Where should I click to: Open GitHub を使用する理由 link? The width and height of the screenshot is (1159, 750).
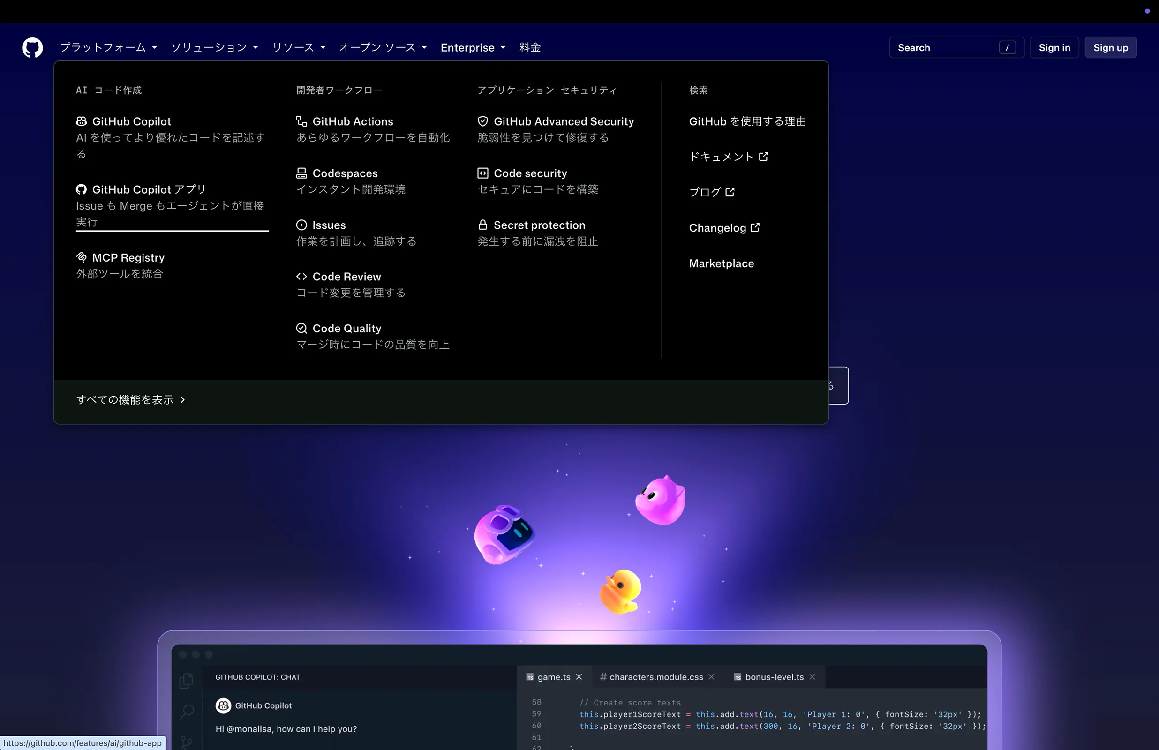[747, 121]
